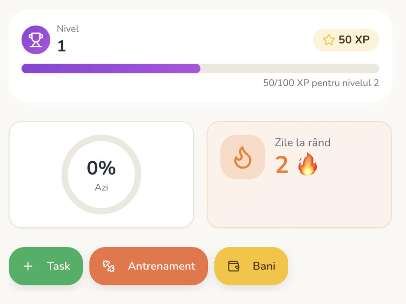Image resolution: width=406 pixels, height=304 pixels.
Task: Click the wallet icon on Bani button
Action: pos(233,266)
